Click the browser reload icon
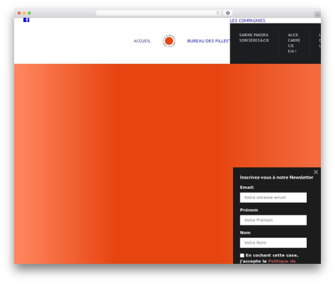Screen dimensions: 335x284 (x=218, y=13)
